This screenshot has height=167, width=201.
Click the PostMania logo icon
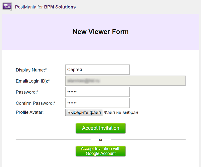7,6
